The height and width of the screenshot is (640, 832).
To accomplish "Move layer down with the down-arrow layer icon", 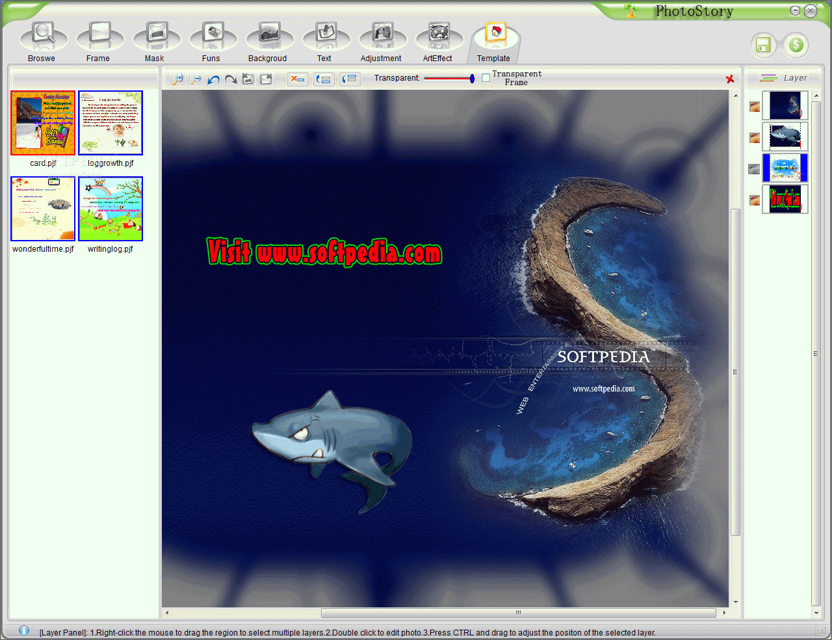I will [x=350, y=79].
